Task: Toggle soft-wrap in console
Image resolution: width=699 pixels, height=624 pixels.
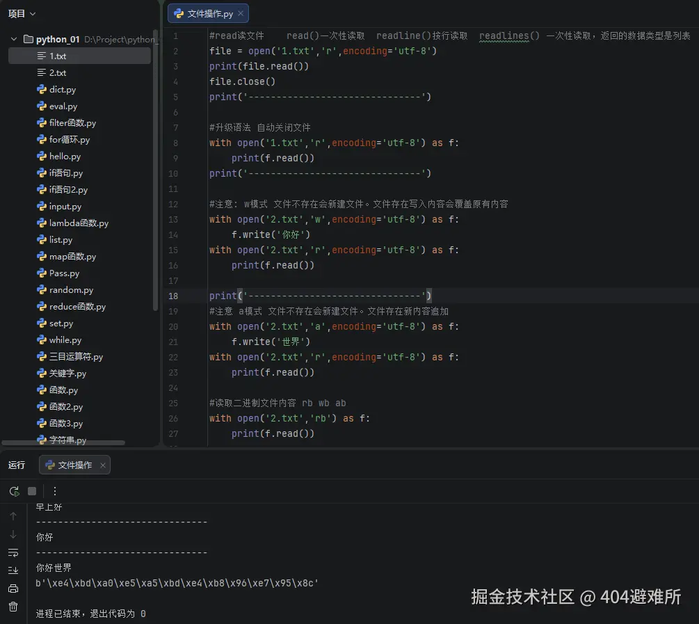Action: pyautogui.click(x=13, y=552)
